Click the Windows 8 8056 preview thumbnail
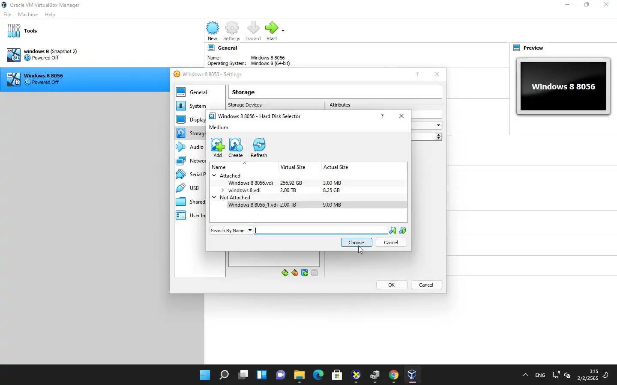This screenshot has height=385, width=617. click(x=563, y=86)
